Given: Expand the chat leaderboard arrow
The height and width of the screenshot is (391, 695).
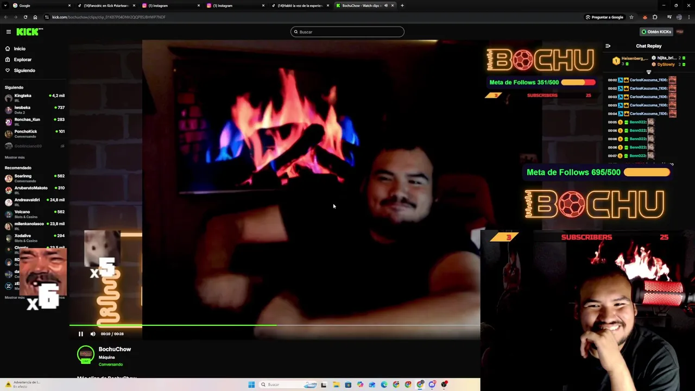Looking at the screenshot, I should [648, 72].
